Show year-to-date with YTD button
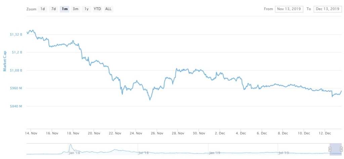Image resolution: width=344 pixels, height=159 pixels. (x=97, y=9)
